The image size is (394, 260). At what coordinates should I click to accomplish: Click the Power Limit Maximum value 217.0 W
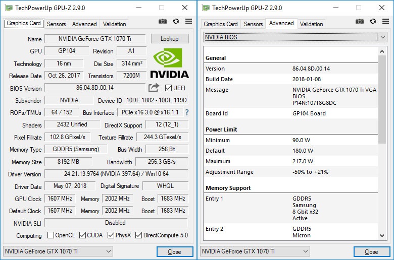(x=303, y=161)
